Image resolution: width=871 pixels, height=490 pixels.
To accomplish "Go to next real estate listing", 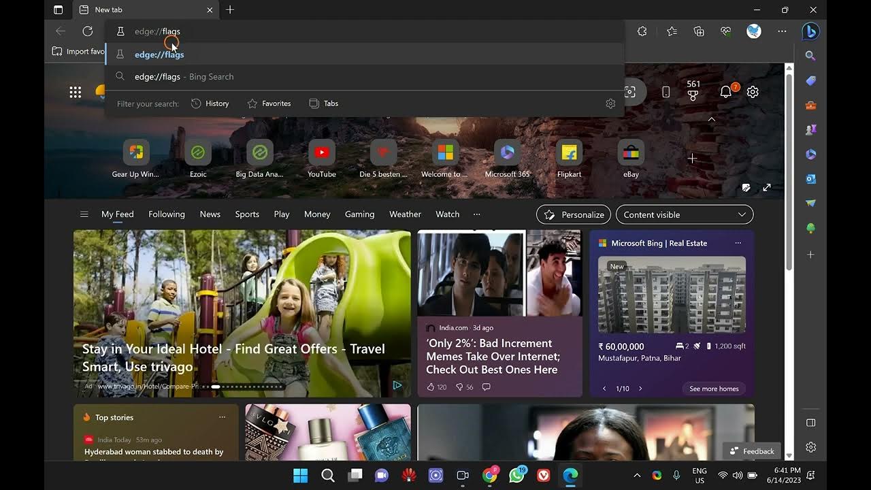I will click(640, 389).
